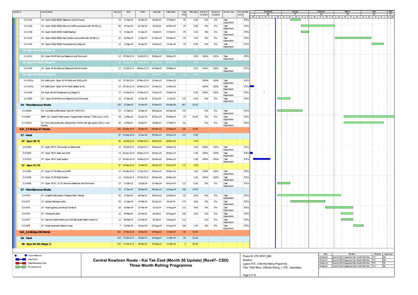This screenshot has height=295, width=418.
Task: Select the blue actual bar for activity 3.5-3452
Action: point(262,159)
